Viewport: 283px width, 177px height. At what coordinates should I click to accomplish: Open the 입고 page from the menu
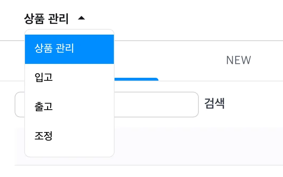(44, 77)
